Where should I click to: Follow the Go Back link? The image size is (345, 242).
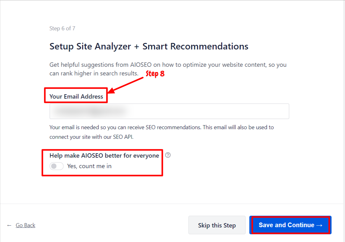[26, 225]
